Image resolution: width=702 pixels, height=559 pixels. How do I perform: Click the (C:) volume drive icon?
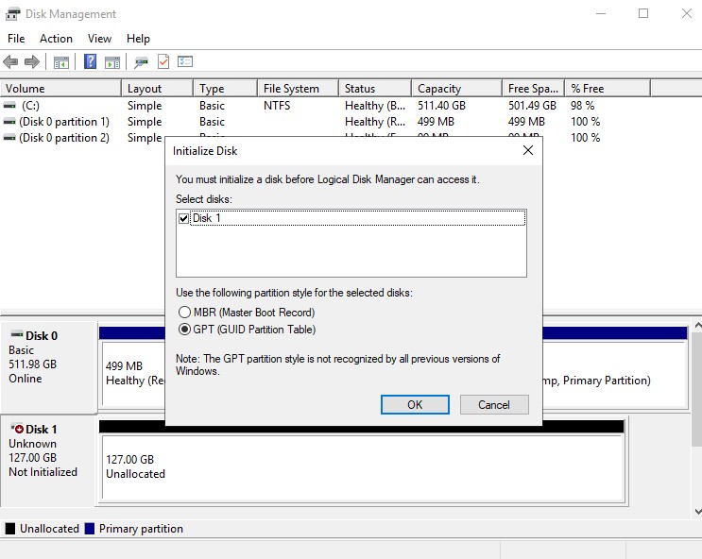click(9, 106)
